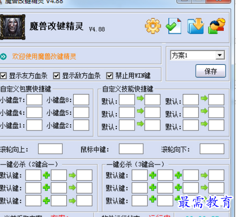This screenshot has height=217, width=236.
Task: Open the users icon in header
Action: 217,26
